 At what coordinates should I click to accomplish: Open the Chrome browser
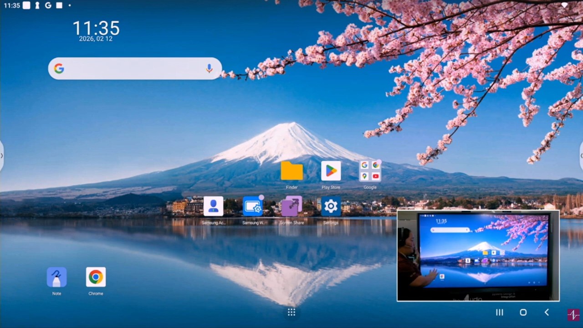pyautogui.click(x=96, y=277)
